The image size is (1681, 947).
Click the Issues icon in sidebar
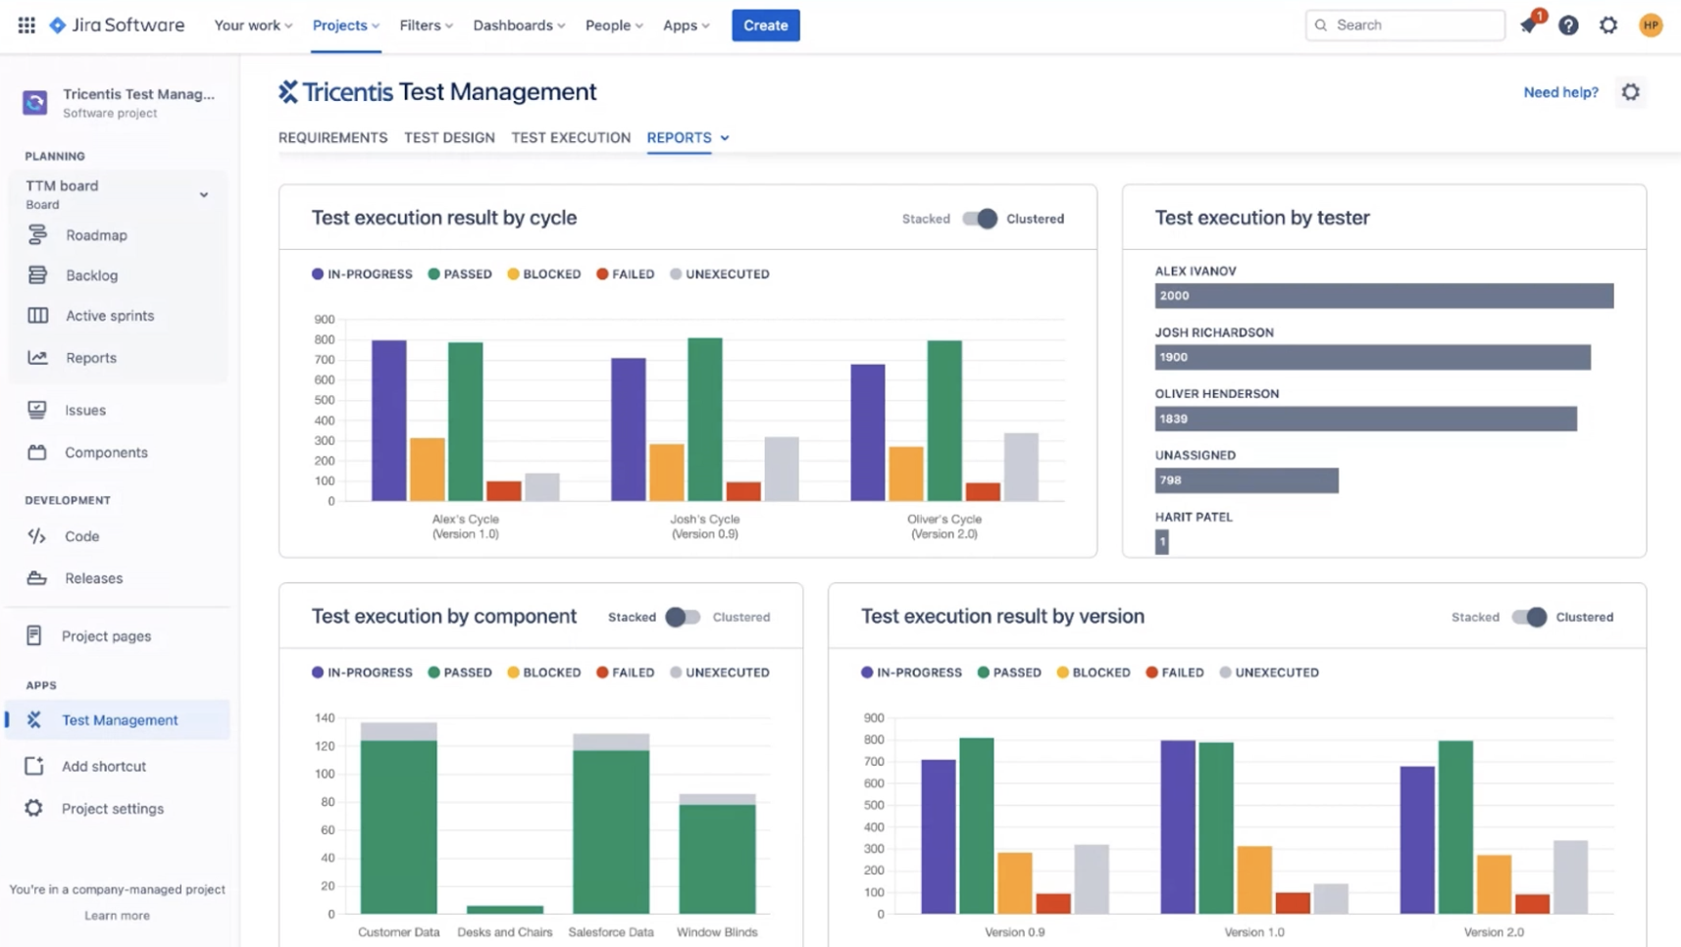click(x=37, y=410)
